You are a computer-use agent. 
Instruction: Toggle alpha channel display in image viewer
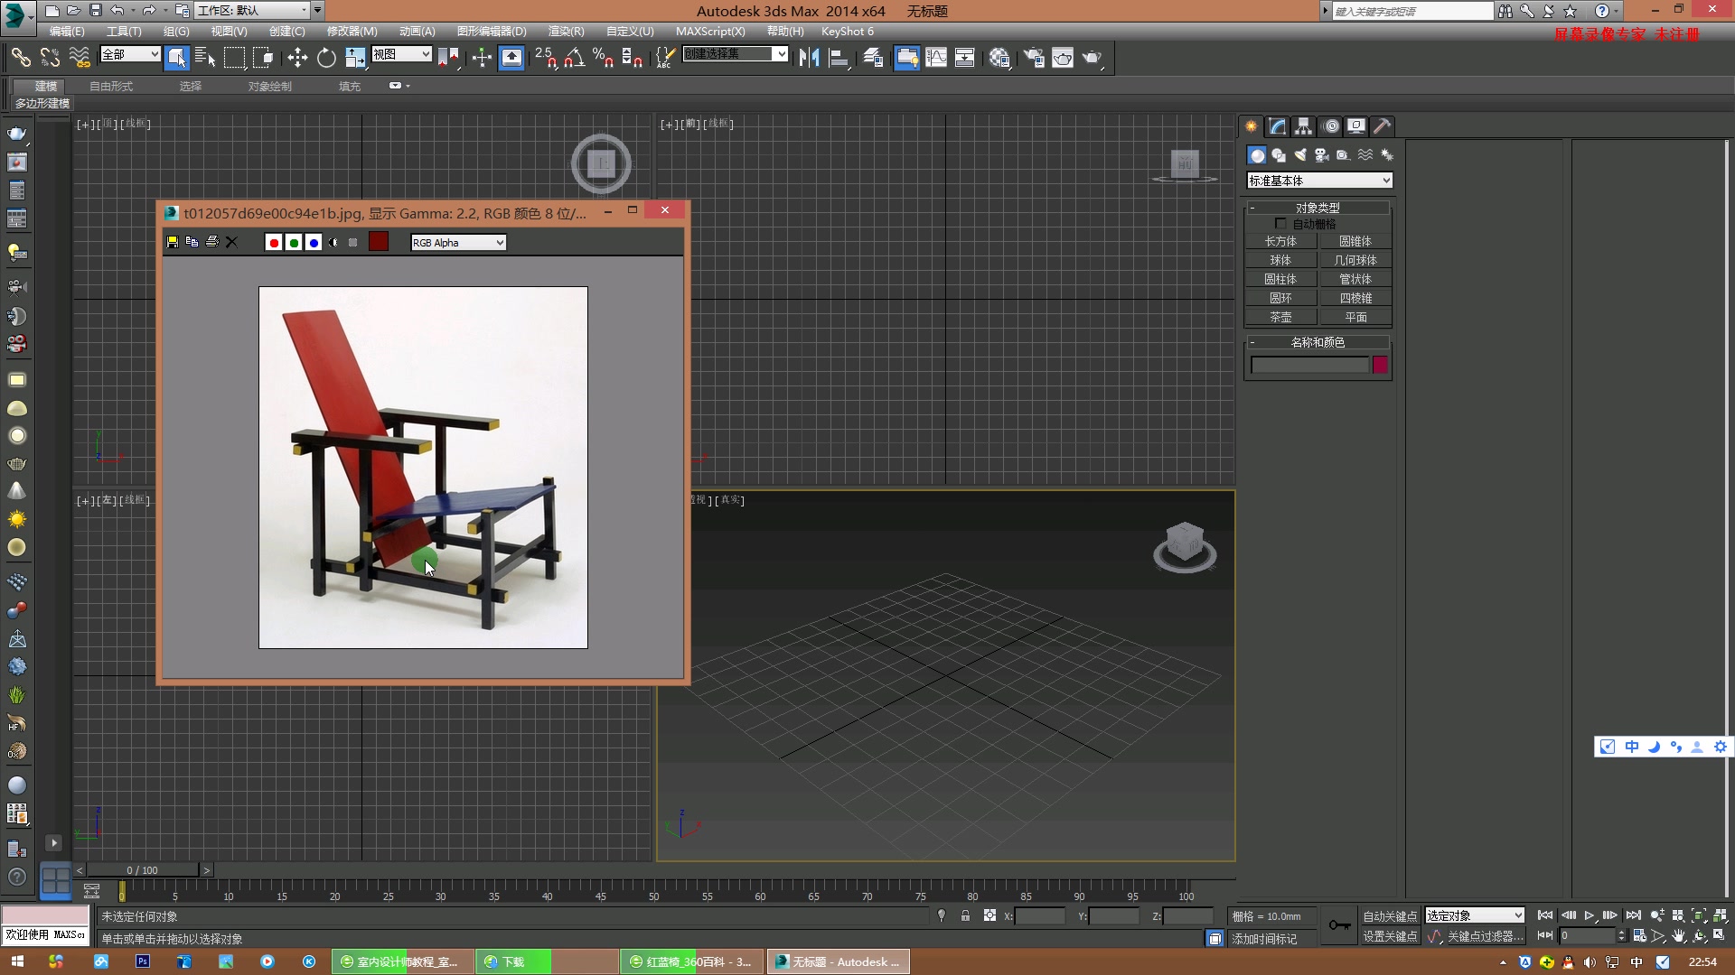333,243
